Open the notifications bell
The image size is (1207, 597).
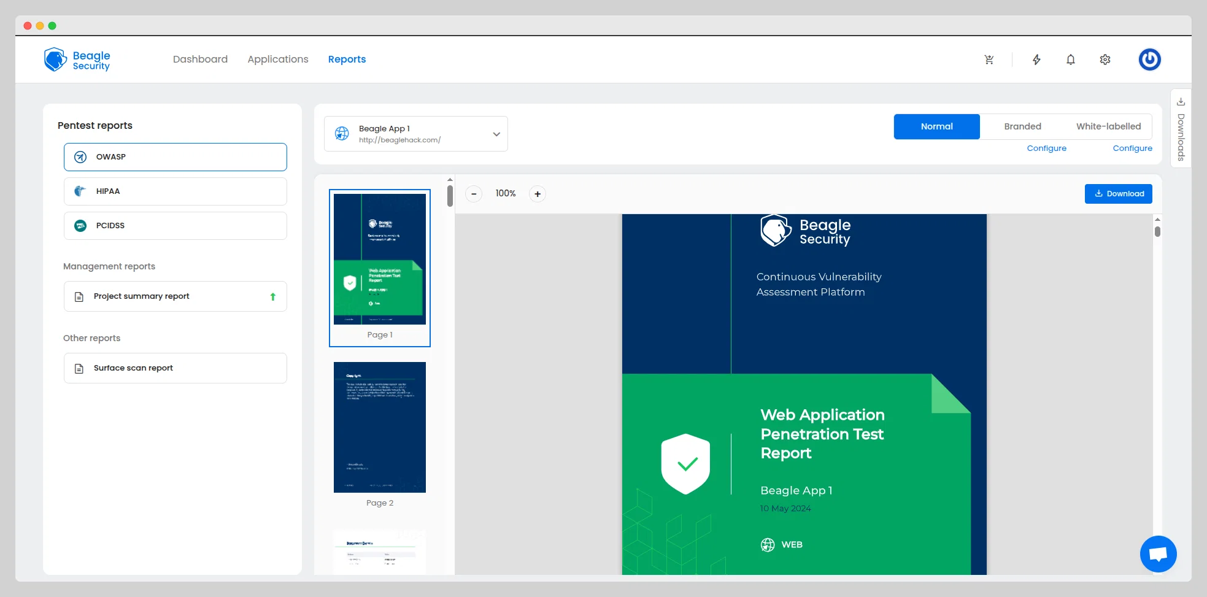click(1071, 60)
